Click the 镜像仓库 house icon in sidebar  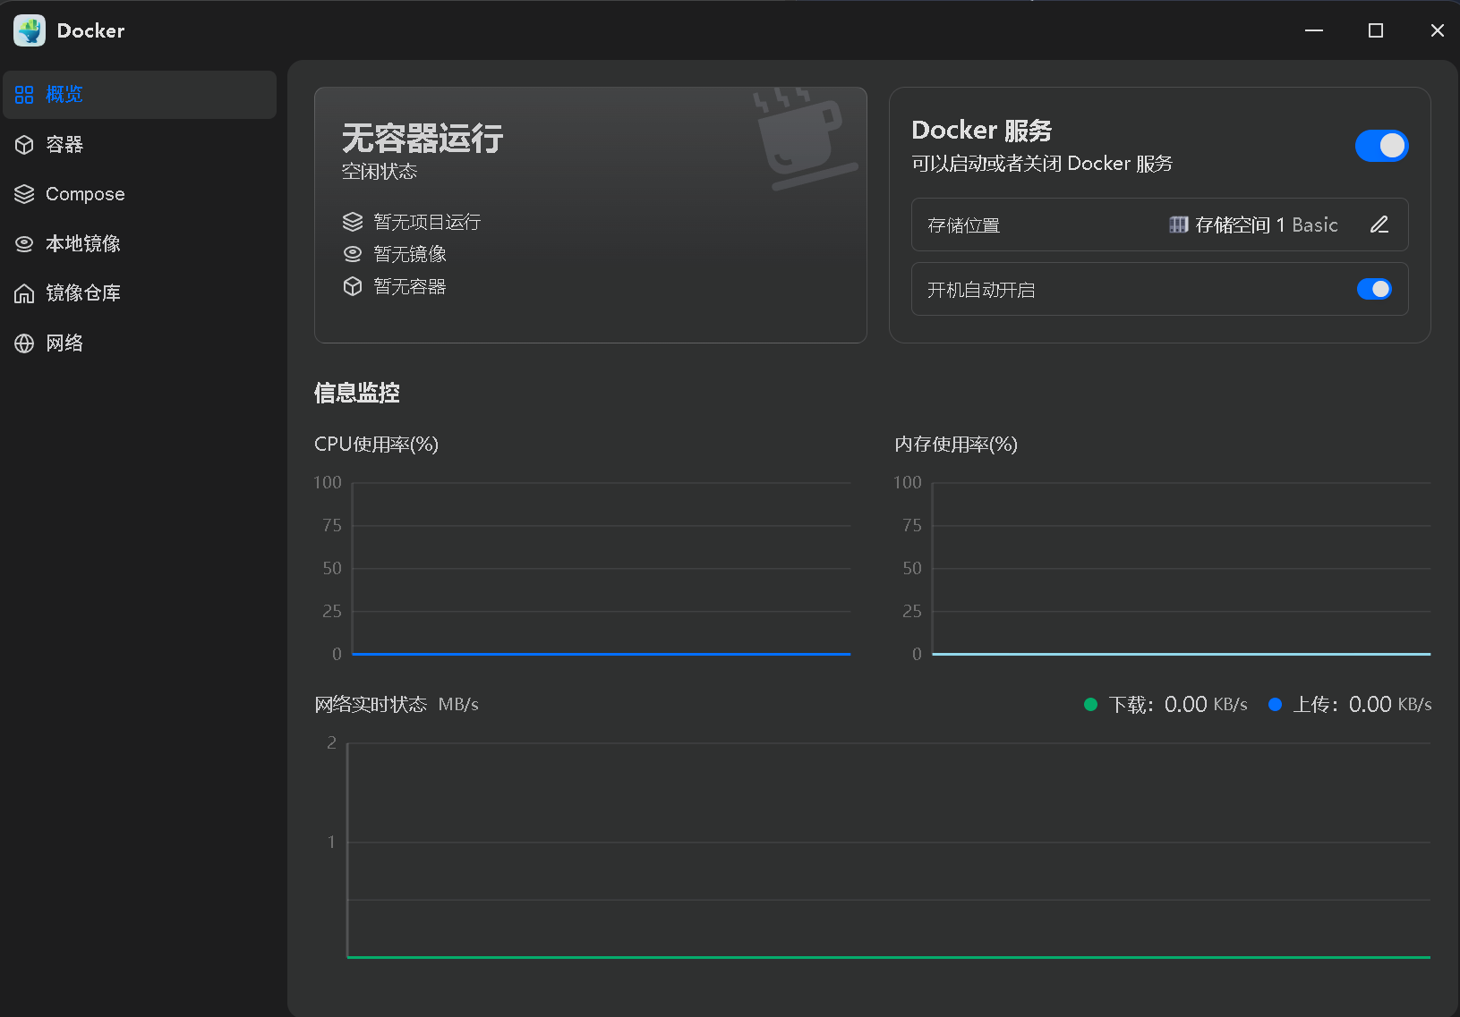(x=24, y=293)
